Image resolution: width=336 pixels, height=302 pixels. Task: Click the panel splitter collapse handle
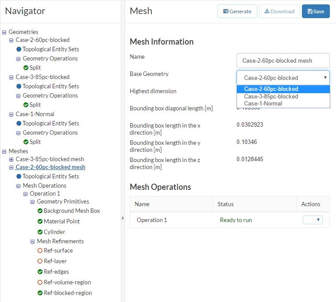[123, 218]
